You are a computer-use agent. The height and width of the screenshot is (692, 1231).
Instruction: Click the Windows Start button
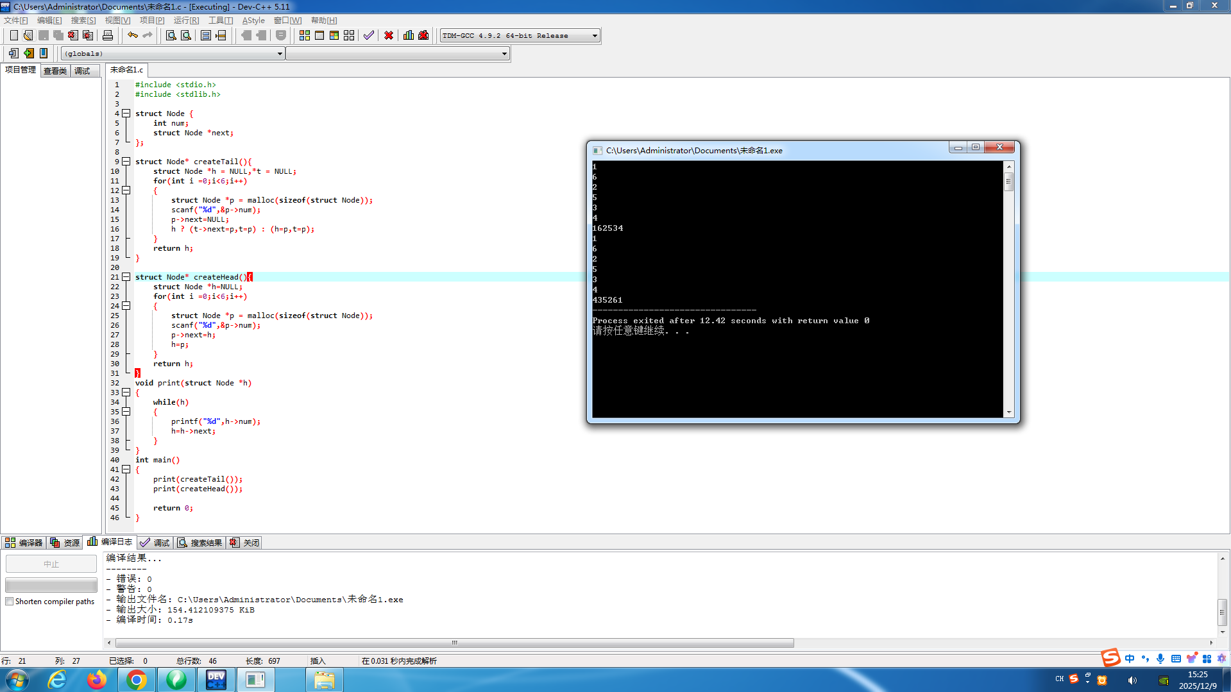[17, 680]
